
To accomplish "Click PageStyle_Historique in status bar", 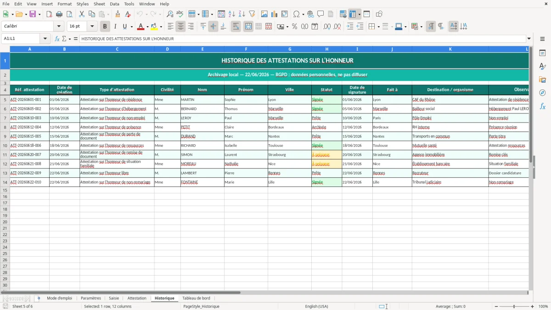I will (x=201, y=306).
